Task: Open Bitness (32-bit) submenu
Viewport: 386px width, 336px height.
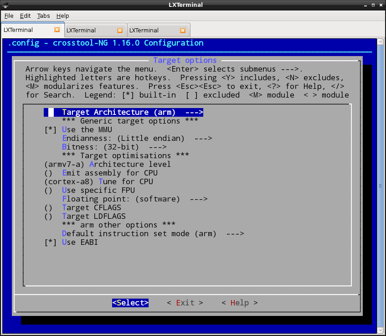Action: tap(114, 147)
